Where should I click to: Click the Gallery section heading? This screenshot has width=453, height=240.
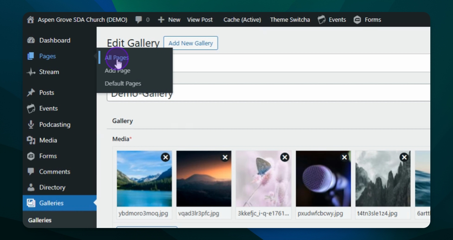click(x=123, y=121)
